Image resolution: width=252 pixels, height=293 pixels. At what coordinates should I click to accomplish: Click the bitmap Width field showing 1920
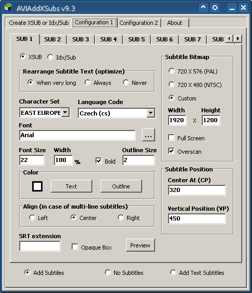pos(177,120)
